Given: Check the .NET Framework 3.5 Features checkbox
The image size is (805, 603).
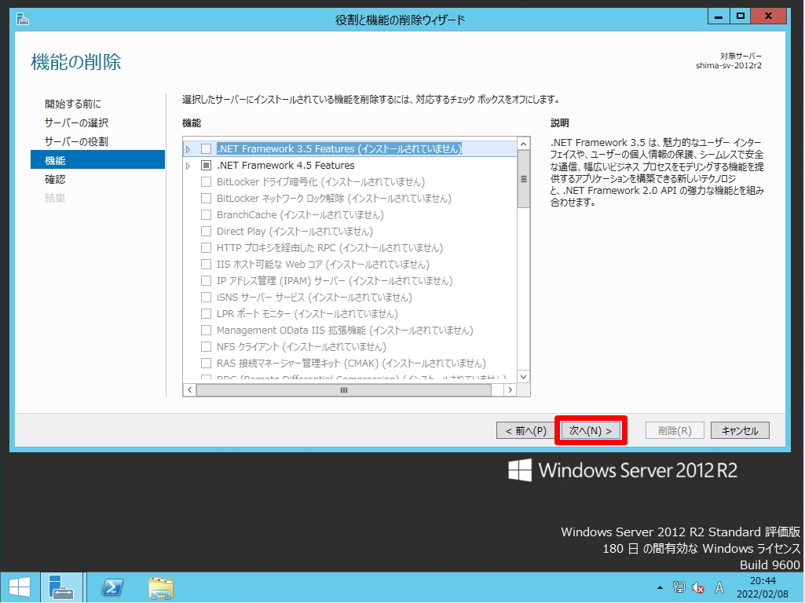Looking at the screenshot, I should click(206, 149).
